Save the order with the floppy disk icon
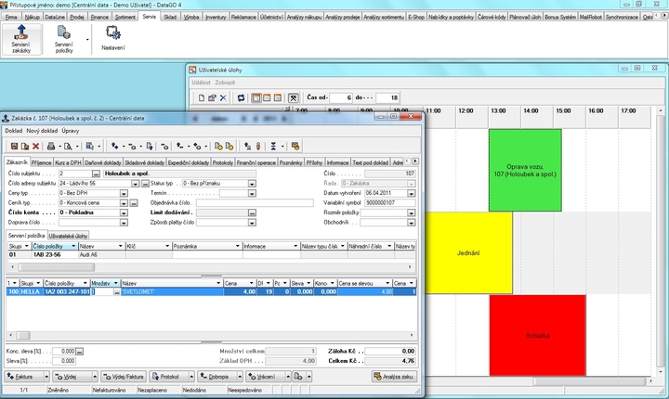Viewport: 669px width, 399px height. point(14,147)
